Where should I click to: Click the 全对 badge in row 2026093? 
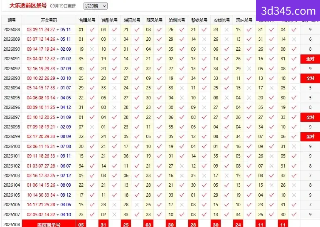(x=310, y=78)
